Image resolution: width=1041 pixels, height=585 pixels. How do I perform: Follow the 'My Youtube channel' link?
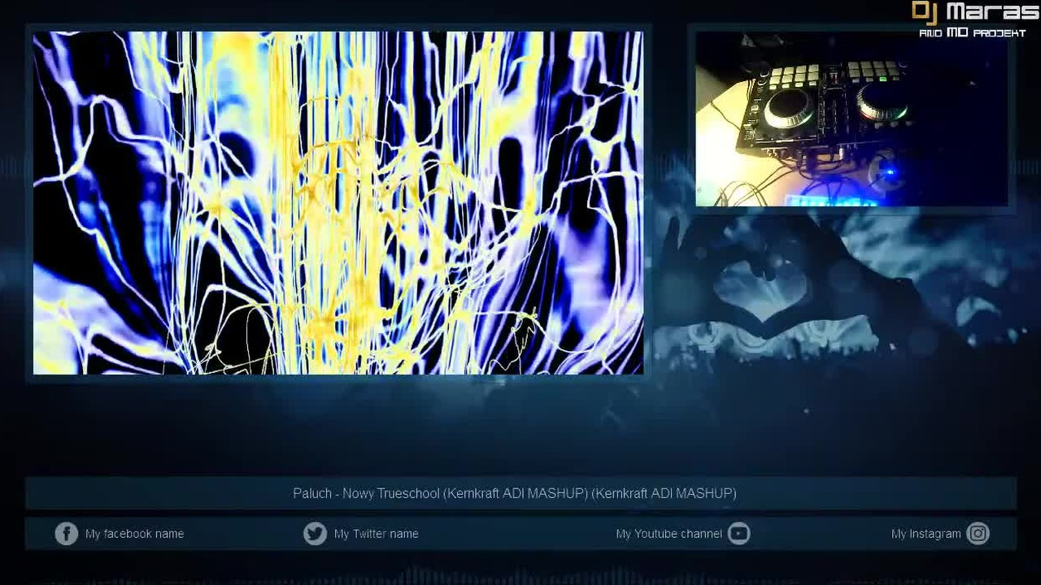point(669,534)
